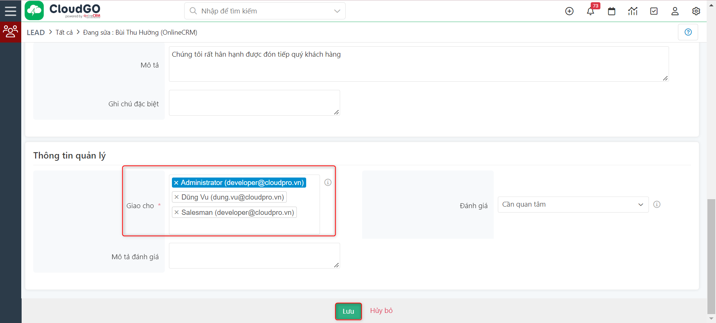This screenshot has height=323, width=716.
Task: Expand the search box dropdown arrow
Action: [x=337, y=11]
